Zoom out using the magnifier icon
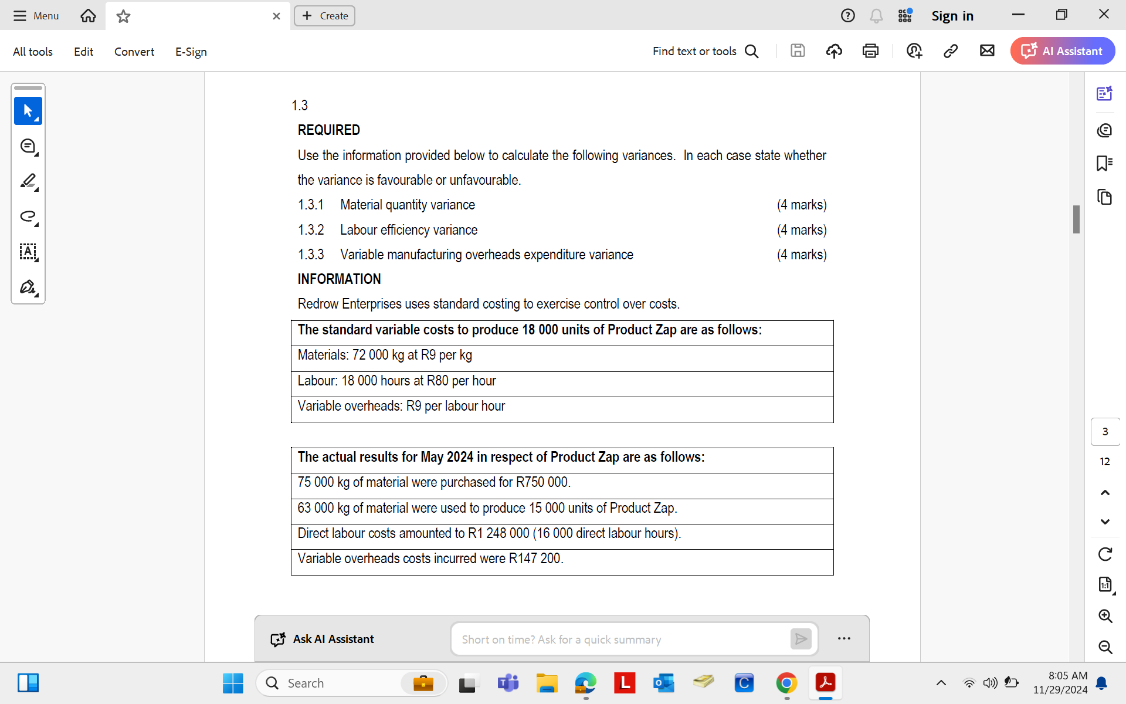This screenshot has height=704, width=1126. pos(1105,648)
